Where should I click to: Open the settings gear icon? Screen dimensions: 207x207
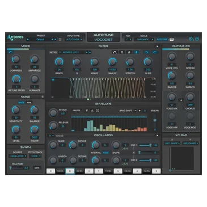tap(191, 39)
